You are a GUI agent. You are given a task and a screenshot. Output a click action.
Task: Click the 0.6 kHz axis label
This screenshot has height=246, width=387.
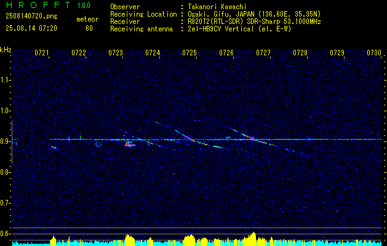[6, 234]
